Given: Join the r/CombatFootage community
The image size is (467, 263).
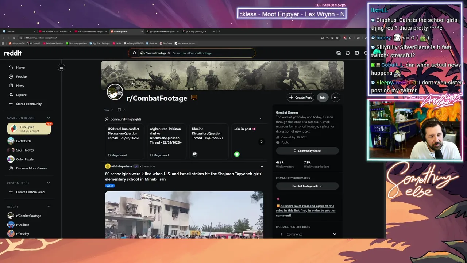Looking at the screenshot, I should click(x=323, y=98).
